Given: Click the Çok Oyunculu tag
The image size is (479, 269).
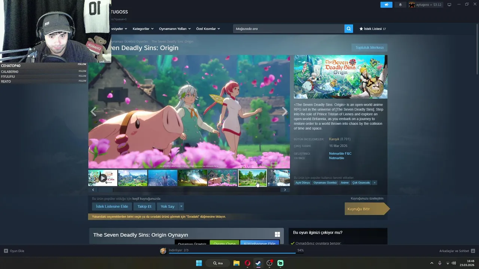Looking at the screenshot, I should coord(361,183).
